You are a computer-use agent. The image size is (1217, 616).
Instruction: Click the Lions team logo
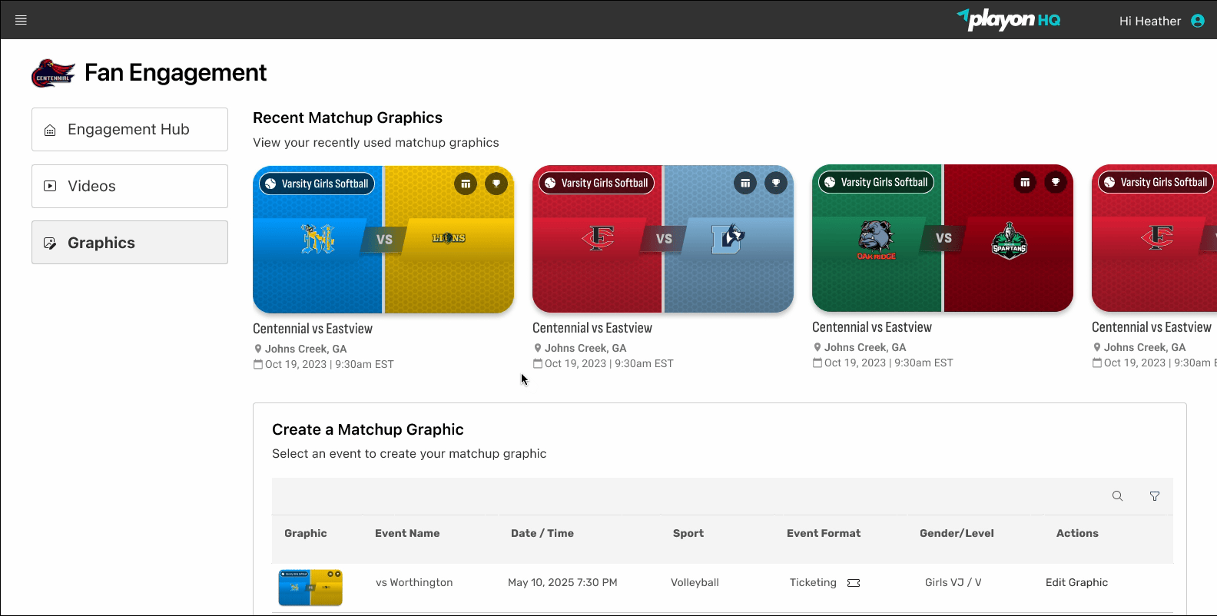[x=449, y=238]
